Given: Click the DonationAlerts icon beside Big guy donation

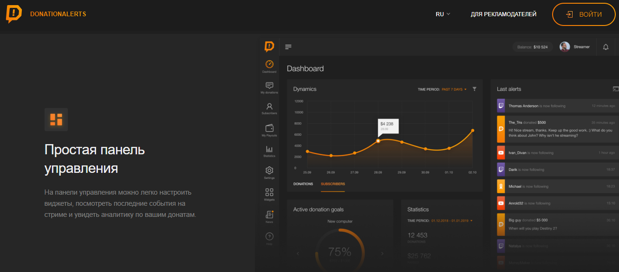Looking at the screenshot, I should click(501, 224).
